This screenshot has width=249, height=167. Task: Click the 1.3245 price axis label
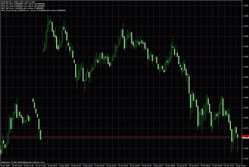[x=245, y=159]
